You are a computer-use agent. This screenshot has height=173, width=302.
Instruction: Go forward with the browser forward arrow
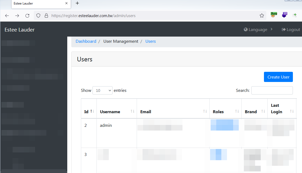click(x=17, y=16)
